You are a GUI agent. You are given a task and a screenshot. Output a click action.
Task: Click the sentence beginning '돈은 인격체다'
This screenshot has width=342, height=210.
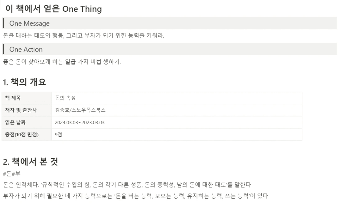point(127,185)
